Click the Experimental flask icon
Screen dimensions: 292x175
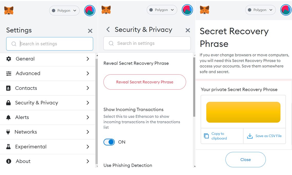pyautogui.click(x=8, y=147)
